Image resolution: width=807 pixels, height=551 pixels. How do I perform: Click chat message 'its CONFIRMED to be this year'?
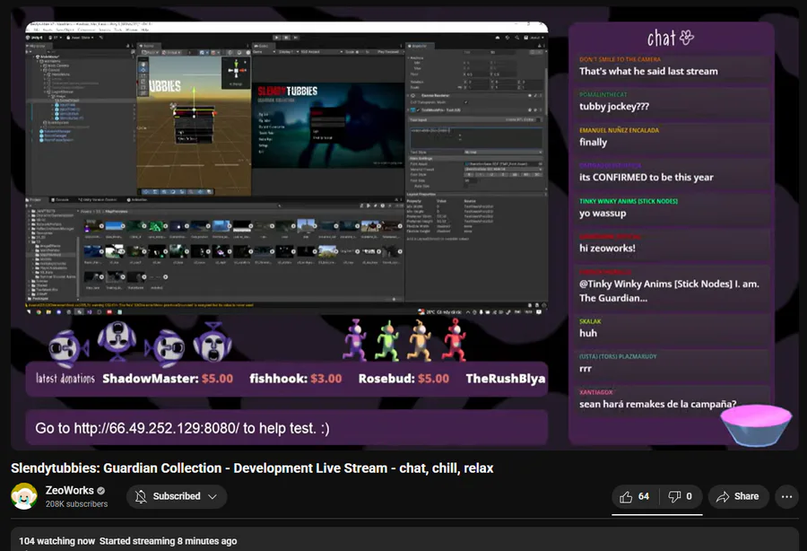point(646,177)
